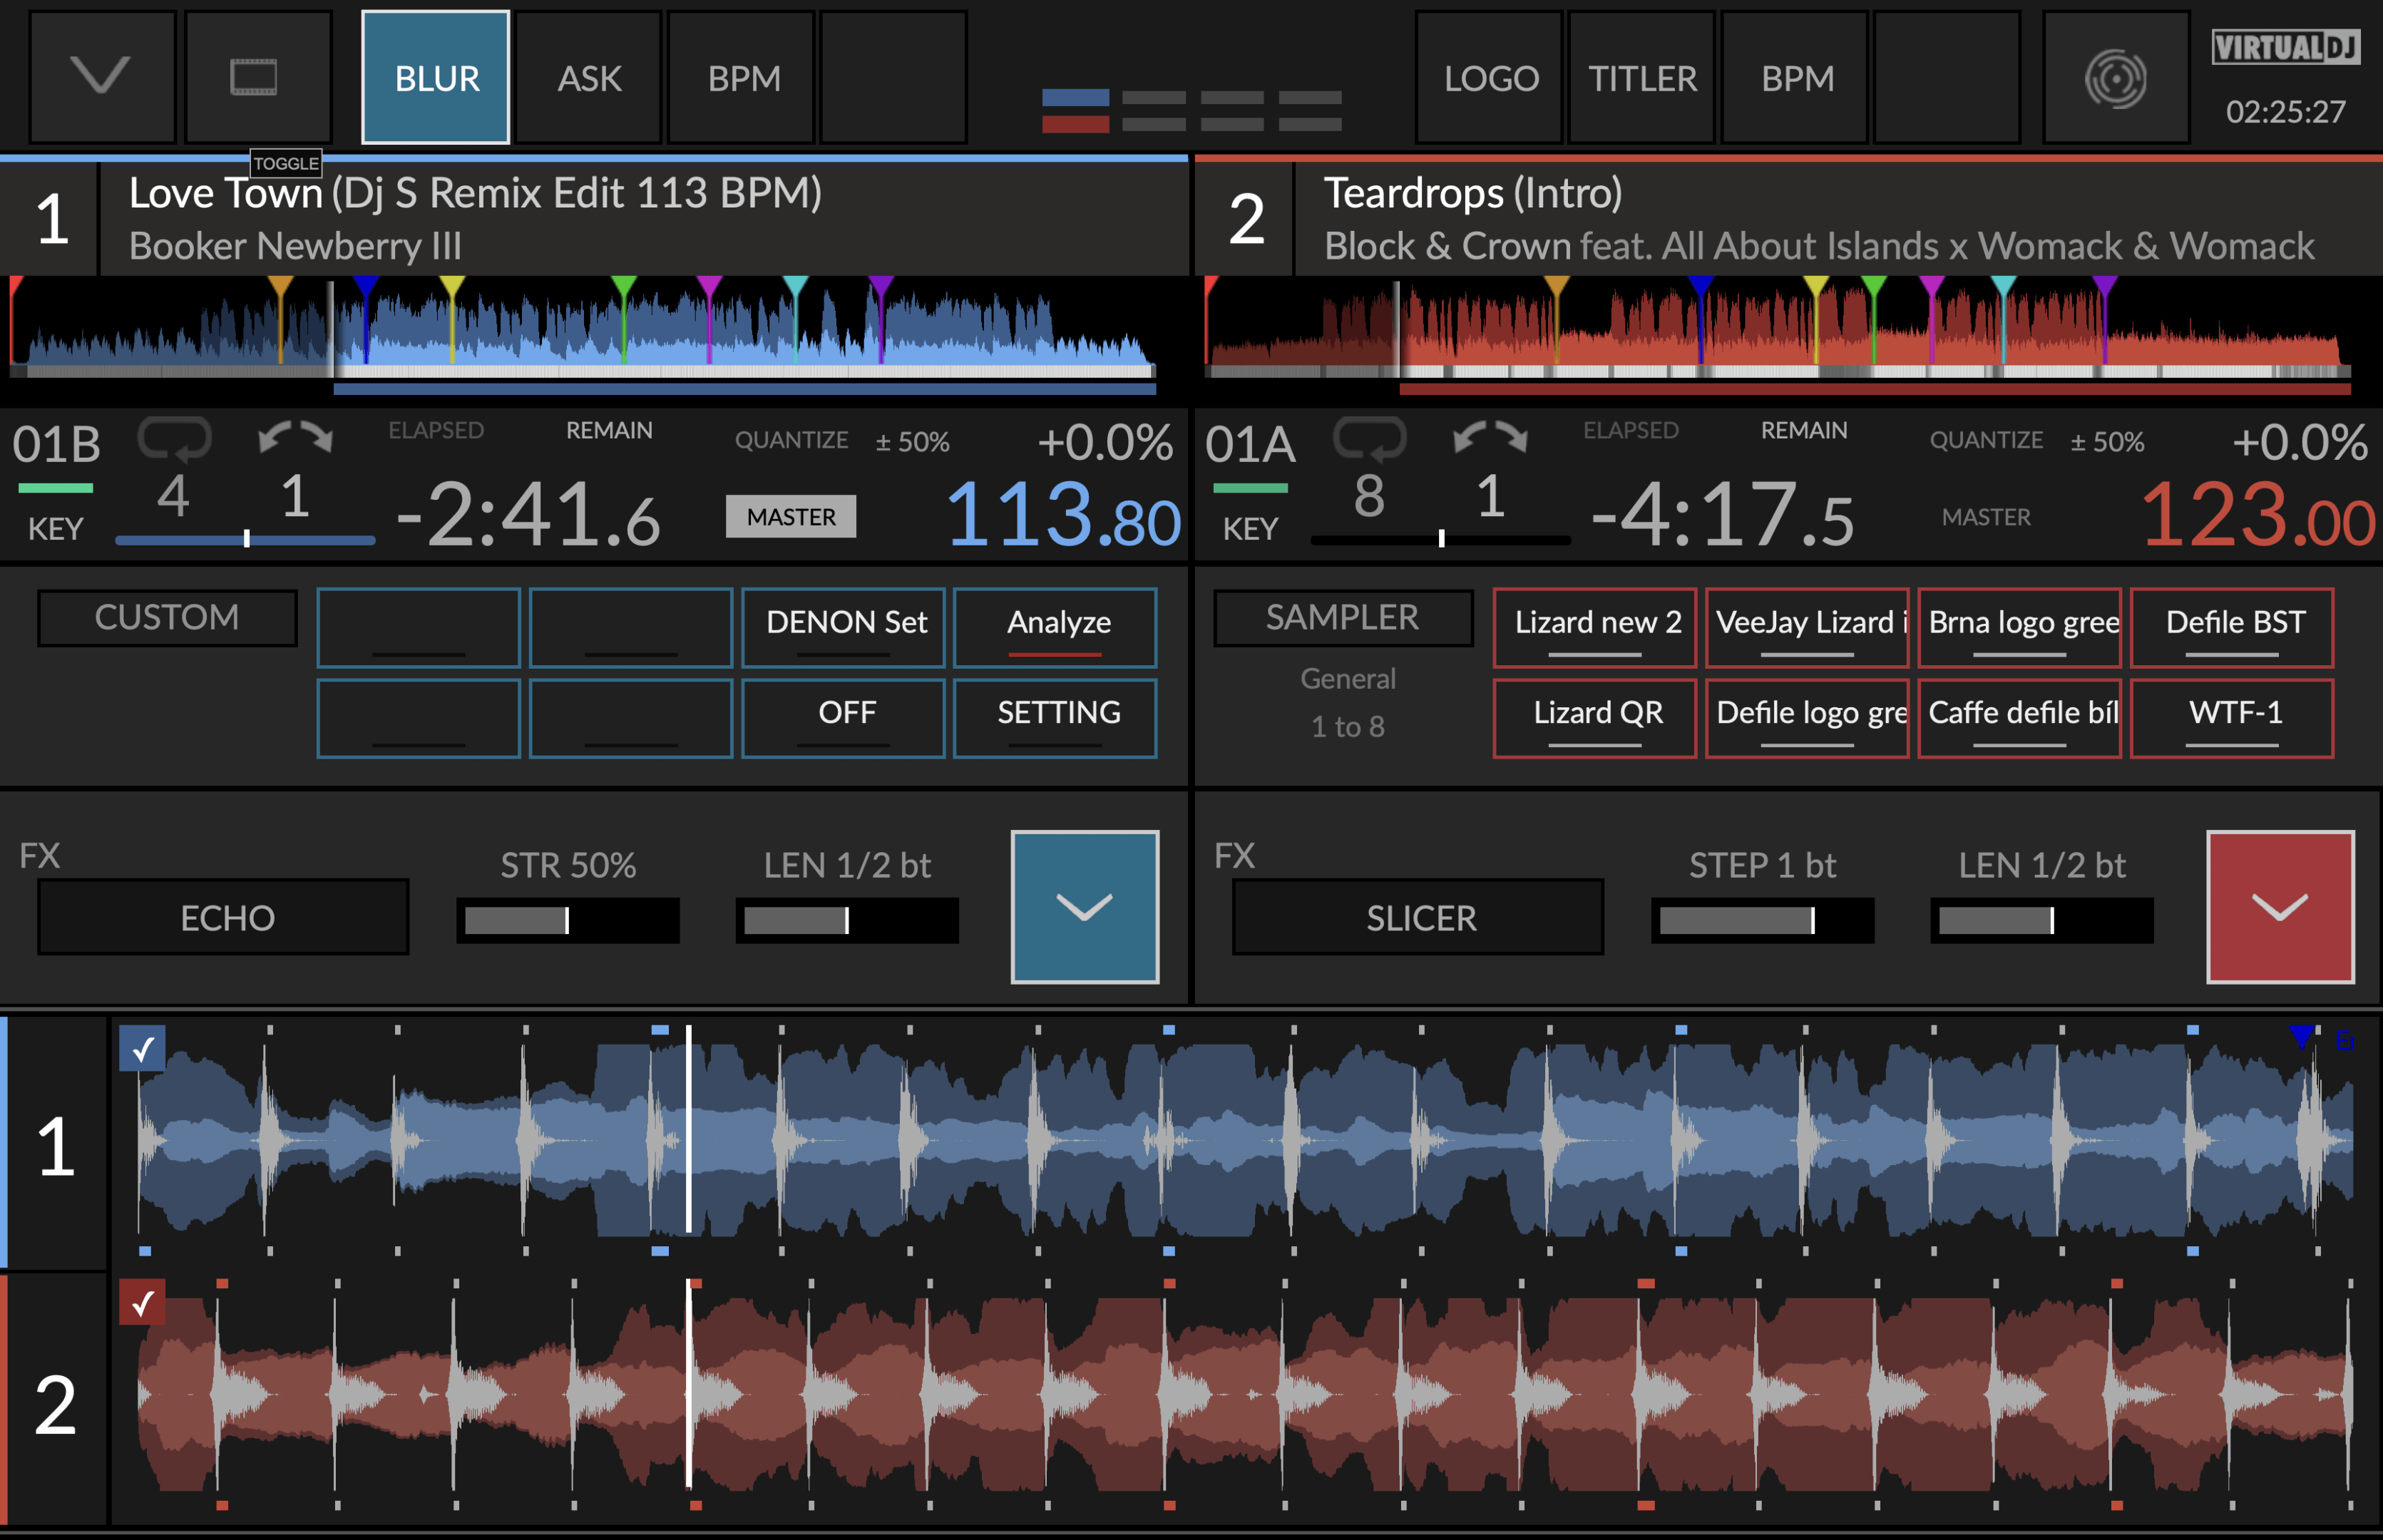Open the SAMPLER pads tab

[1342, 617]
